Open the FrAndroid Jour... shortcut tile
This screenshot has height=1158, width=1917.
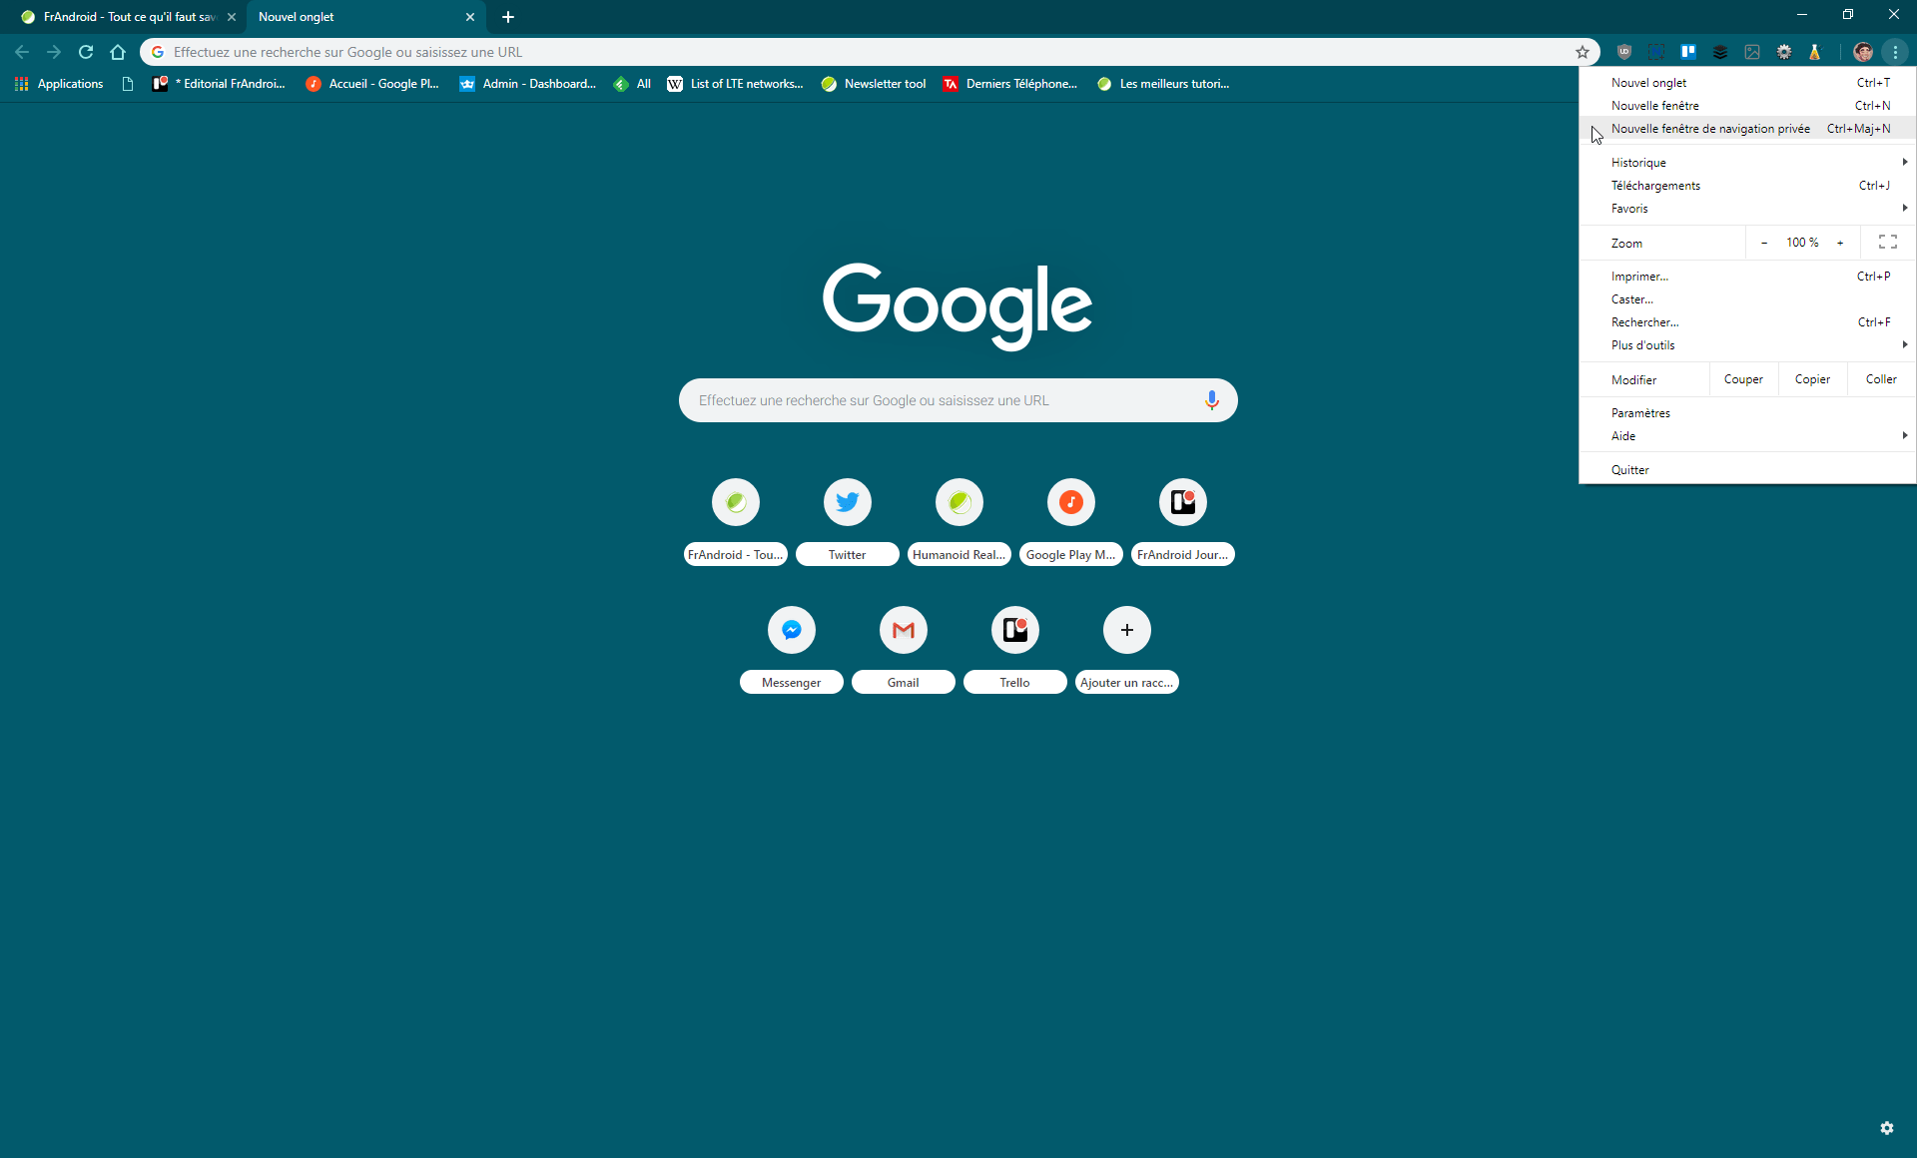(1183, 522)
